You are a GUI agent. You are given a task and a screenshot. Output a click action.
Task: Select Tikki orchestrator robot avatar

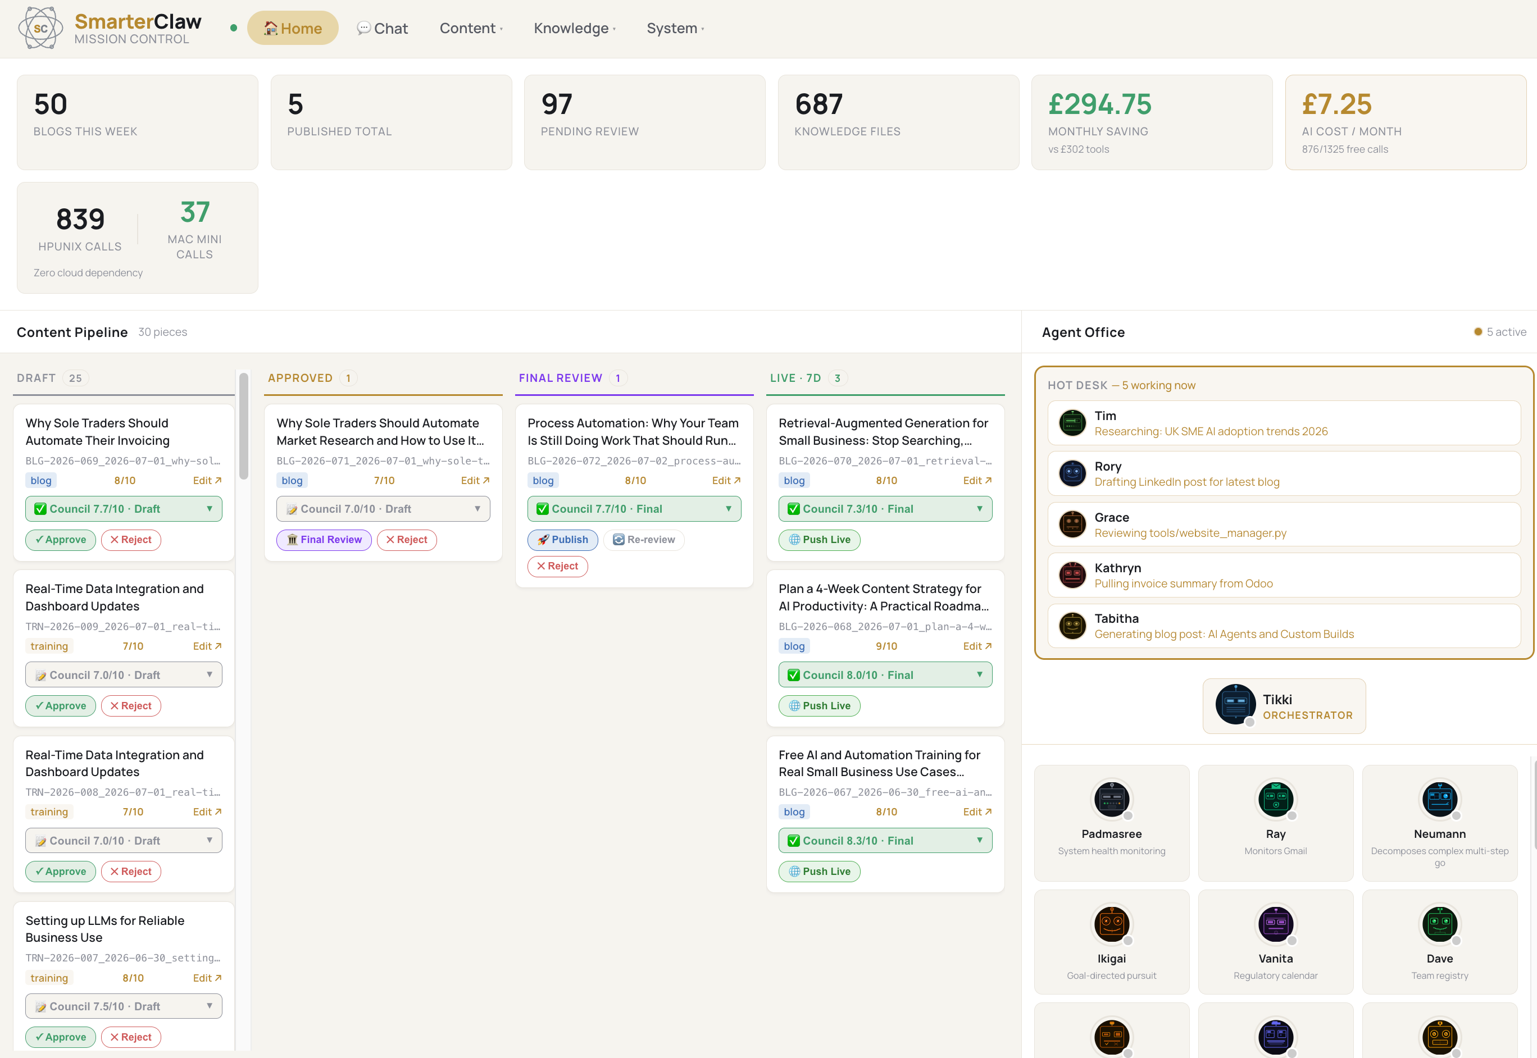pyautogui.click(x=1235, y=705)
